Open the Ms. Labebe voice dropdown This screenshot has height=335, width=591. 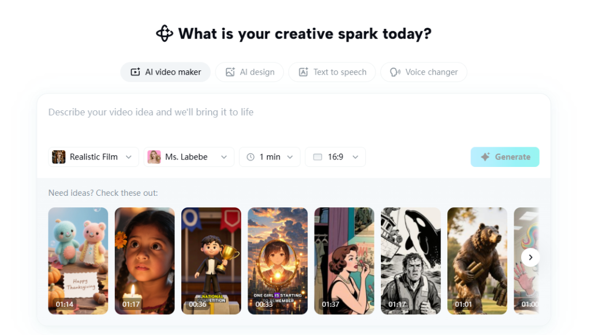pos(224,157)
